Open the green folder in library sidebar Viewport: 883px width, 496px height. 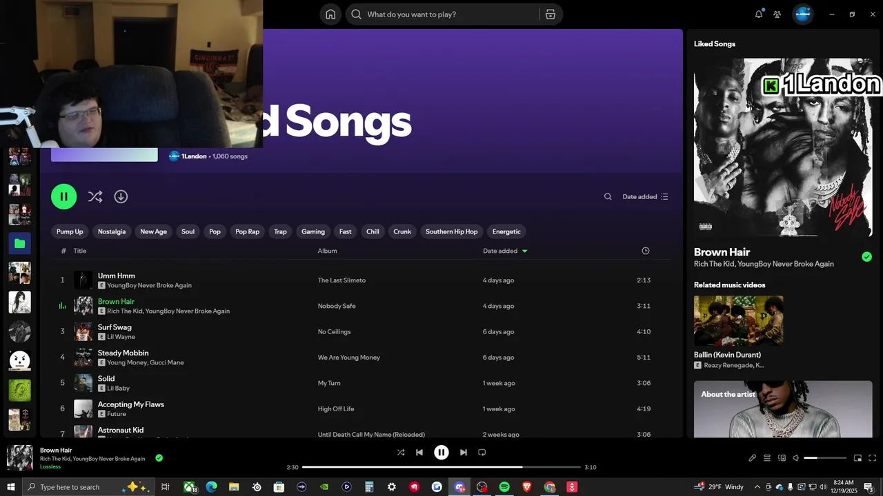(19, 243)
